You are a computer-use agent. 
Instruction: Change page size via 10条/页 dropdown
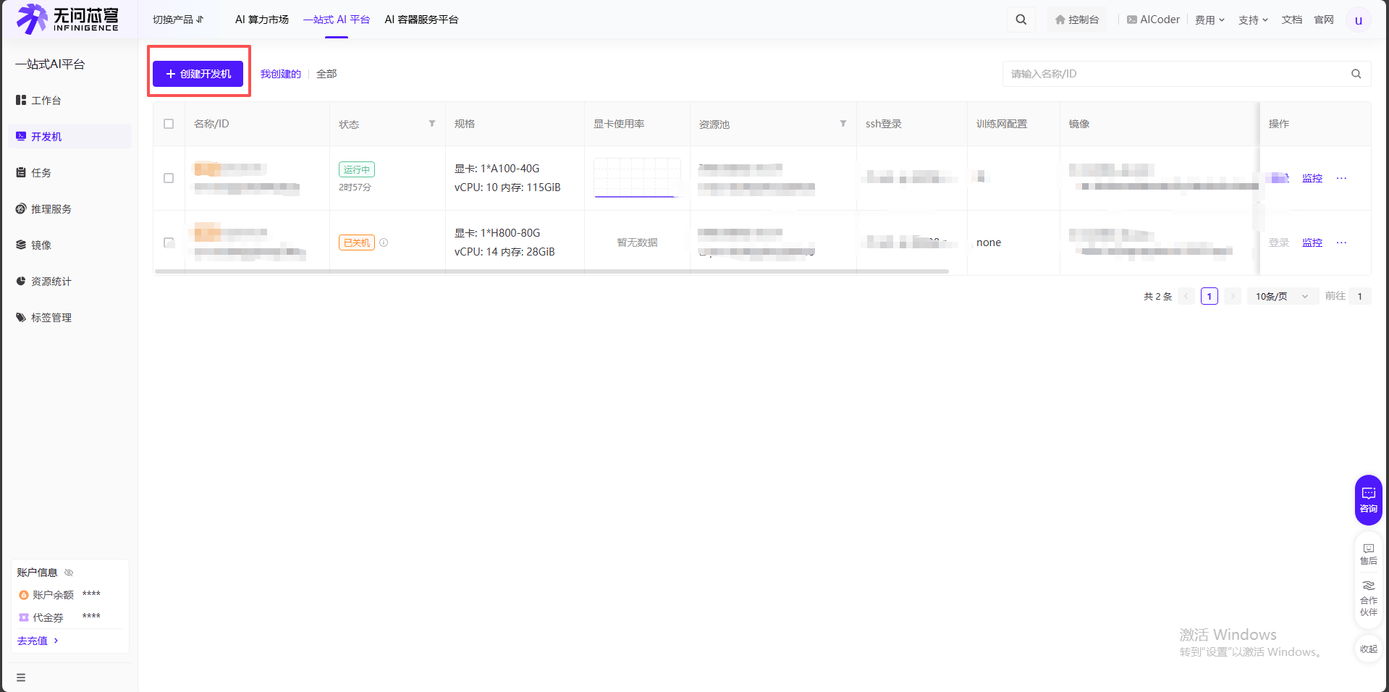click(1281, 296)
